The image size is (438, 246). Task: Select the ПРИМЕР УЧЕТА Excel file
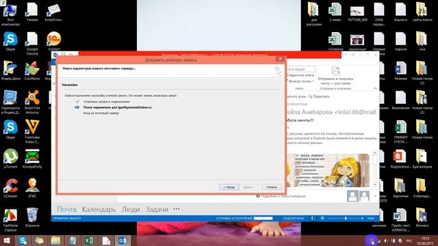400,132
